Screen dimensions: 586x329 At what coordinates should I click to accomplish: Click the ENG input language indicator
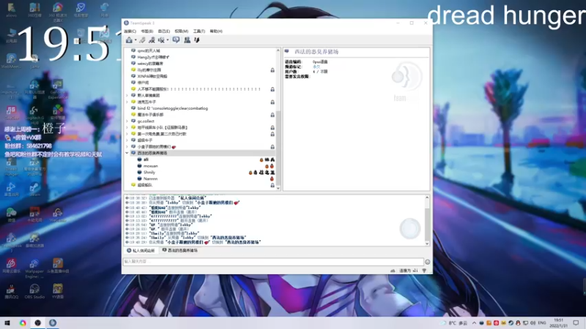click(x=541, y=323)
